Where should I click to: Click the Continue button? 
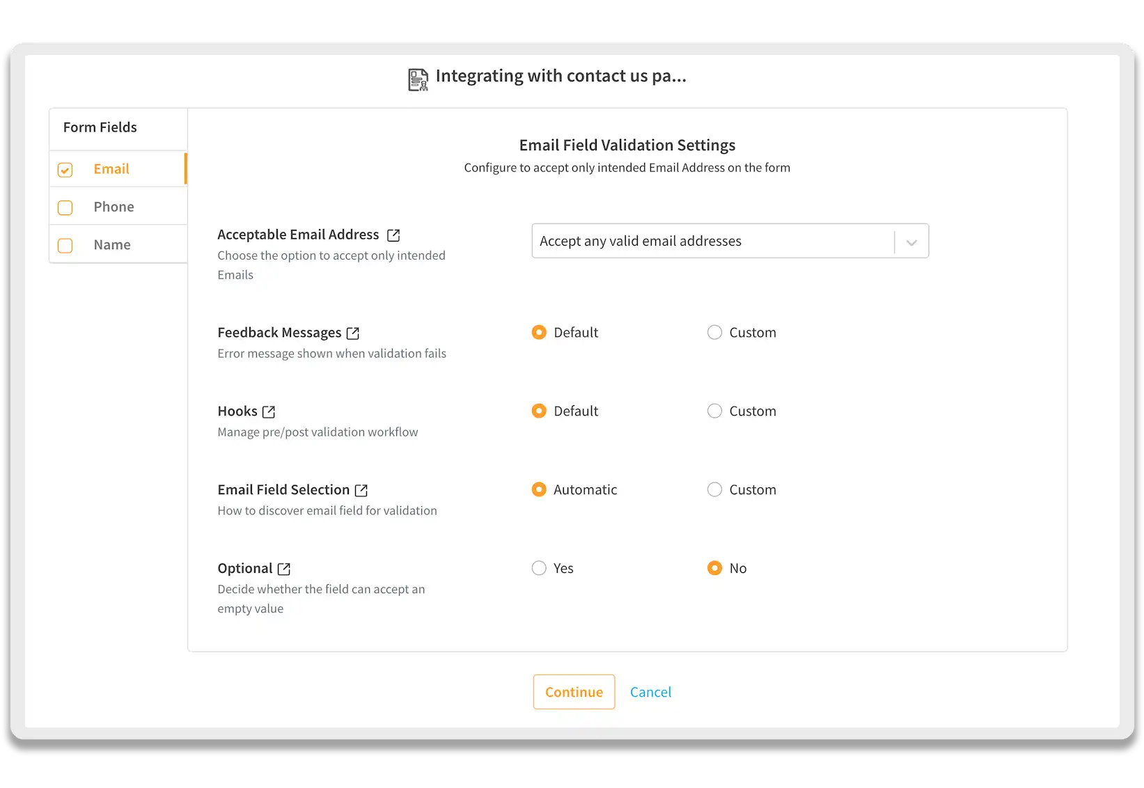click(574, 692)
